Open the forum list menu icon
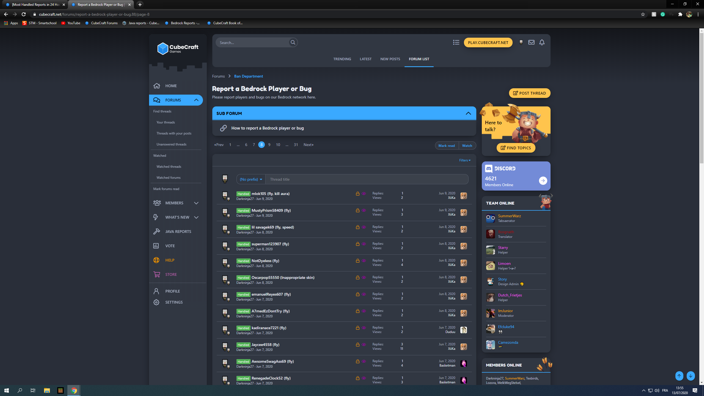 pos(456,42)
